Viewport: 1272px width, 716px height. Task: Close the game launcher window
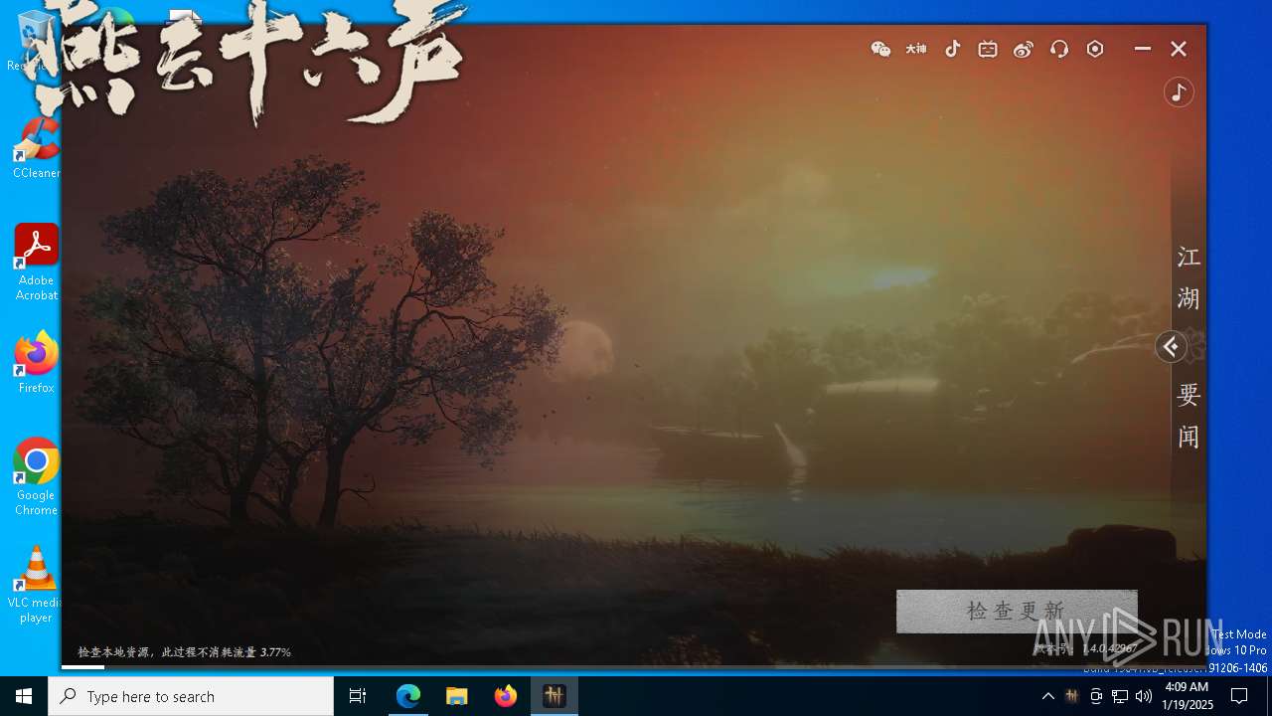[1179, 49]
